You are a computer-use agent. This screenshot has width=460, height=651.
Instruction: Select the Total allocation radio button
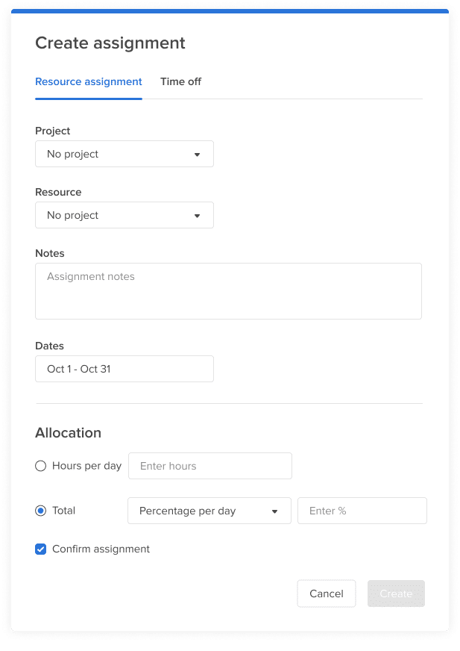tap(40, 510)
